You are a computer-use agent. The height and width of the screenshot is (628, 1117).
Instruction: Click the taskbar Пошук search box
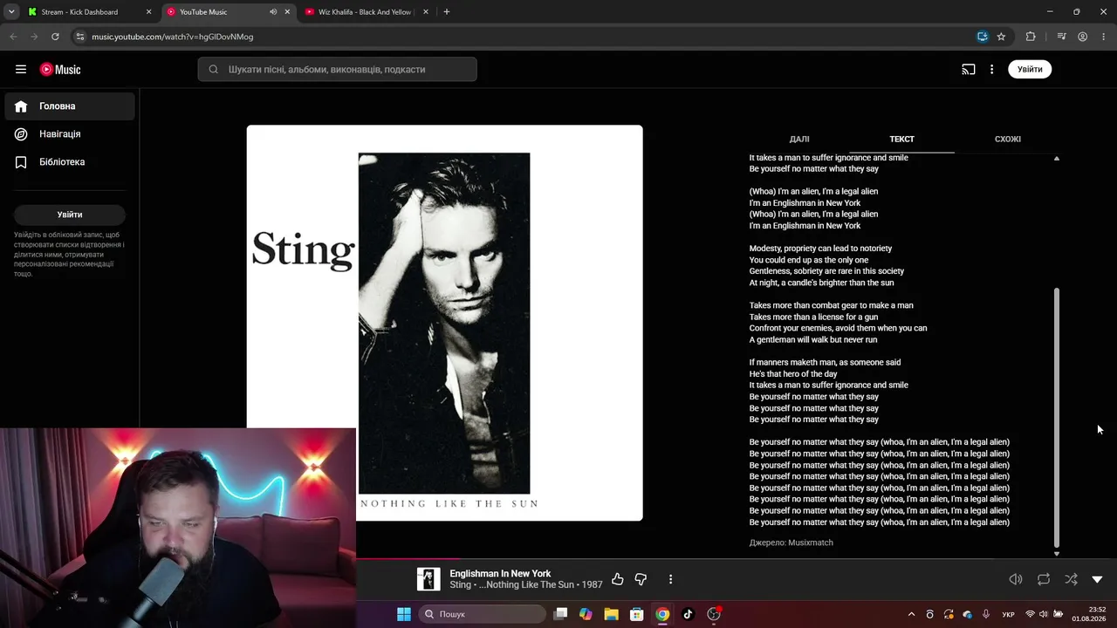pyautogui.click(x=482, y=614)
